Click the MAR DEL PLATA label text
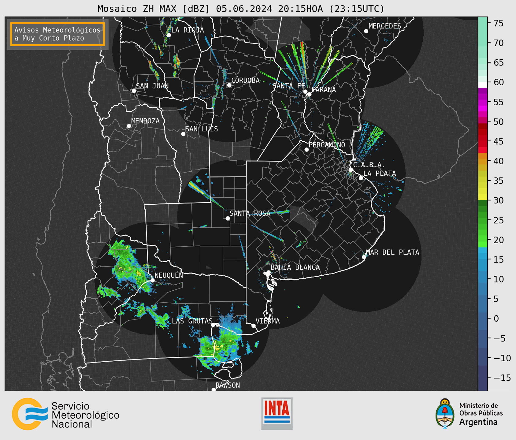The width and height of the screenshot is (516, 440). (393, 252)
